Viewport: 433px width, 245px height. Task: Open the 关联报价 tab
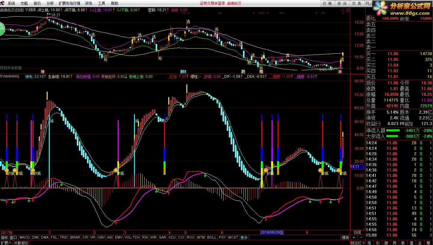21,243
